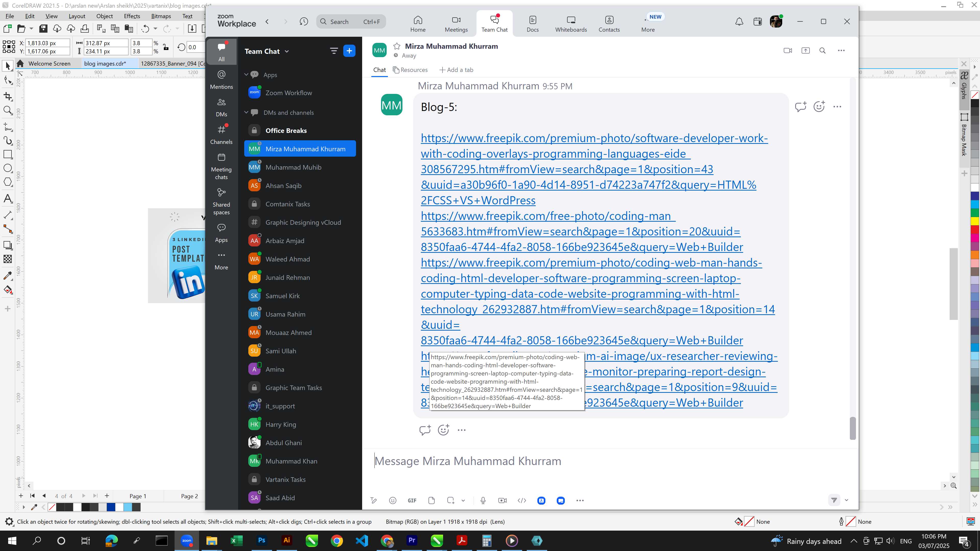Open the Bitmaps menu in CorelDRAW
980x551 pixels.
click(161, 16)
